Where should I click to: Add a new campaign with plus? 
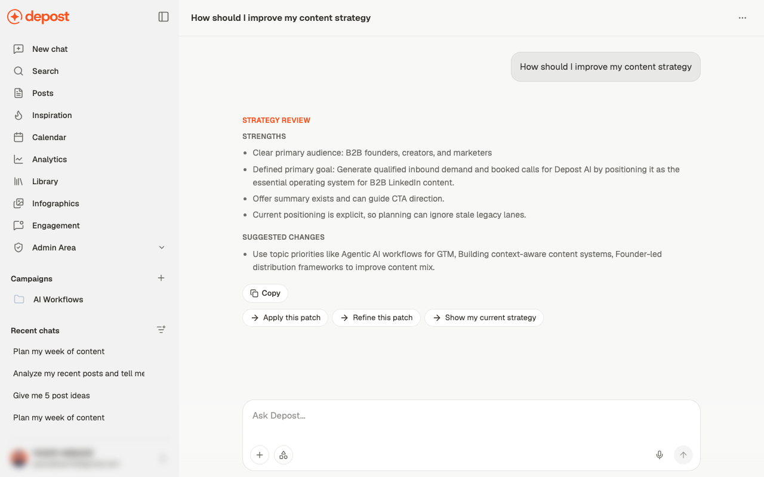point(161,278)
